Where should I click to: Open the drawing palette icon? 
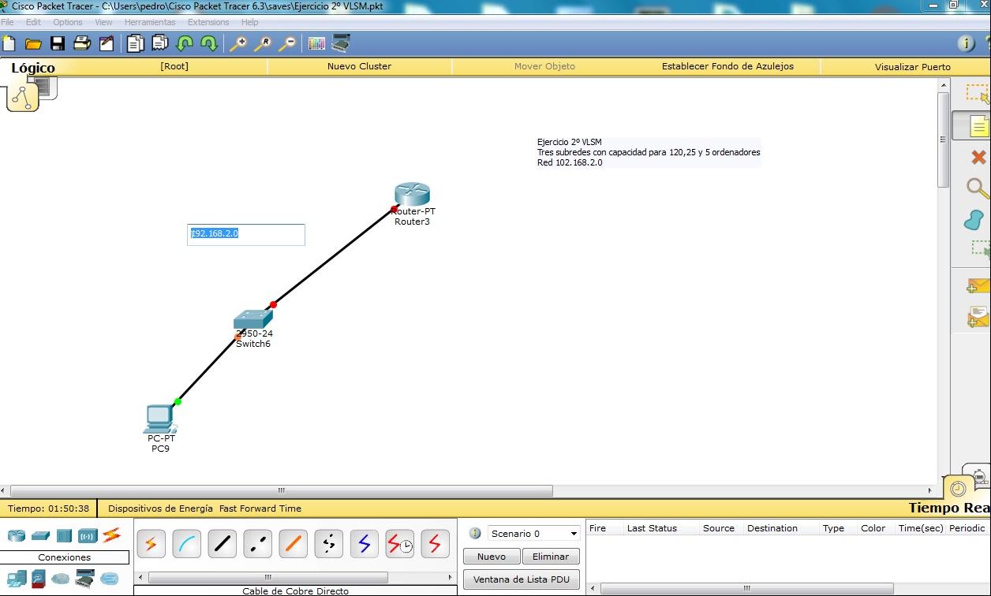(x=316, y=43)
